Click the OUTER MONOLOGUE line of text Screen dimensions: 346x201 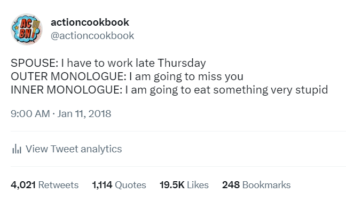[x=127, y=76]
